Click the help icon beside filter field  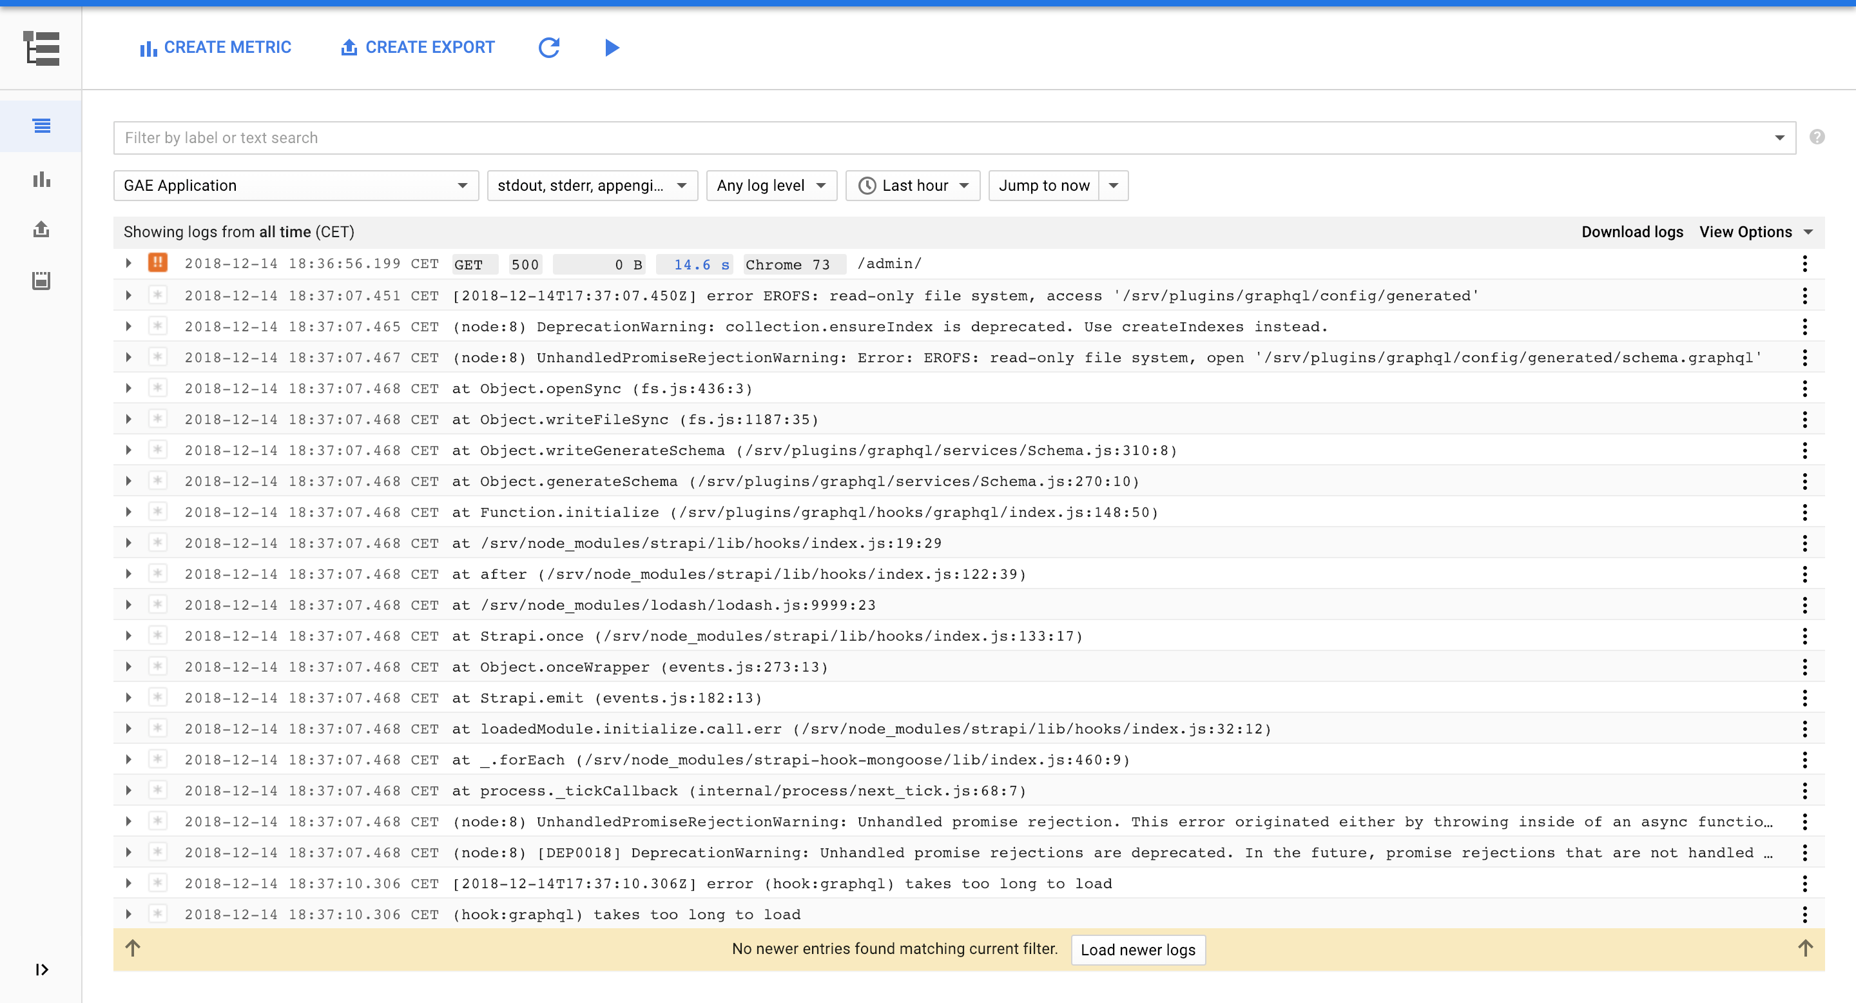1817,137
